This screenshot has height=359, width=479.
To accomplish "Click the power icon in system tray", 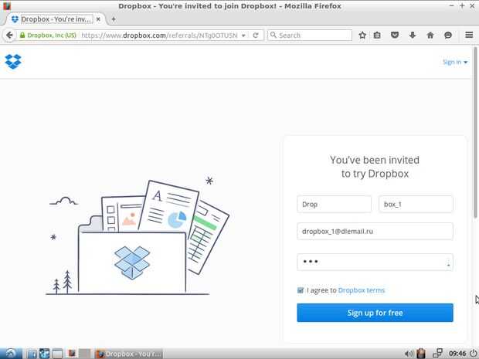I will tap(473, 354).
